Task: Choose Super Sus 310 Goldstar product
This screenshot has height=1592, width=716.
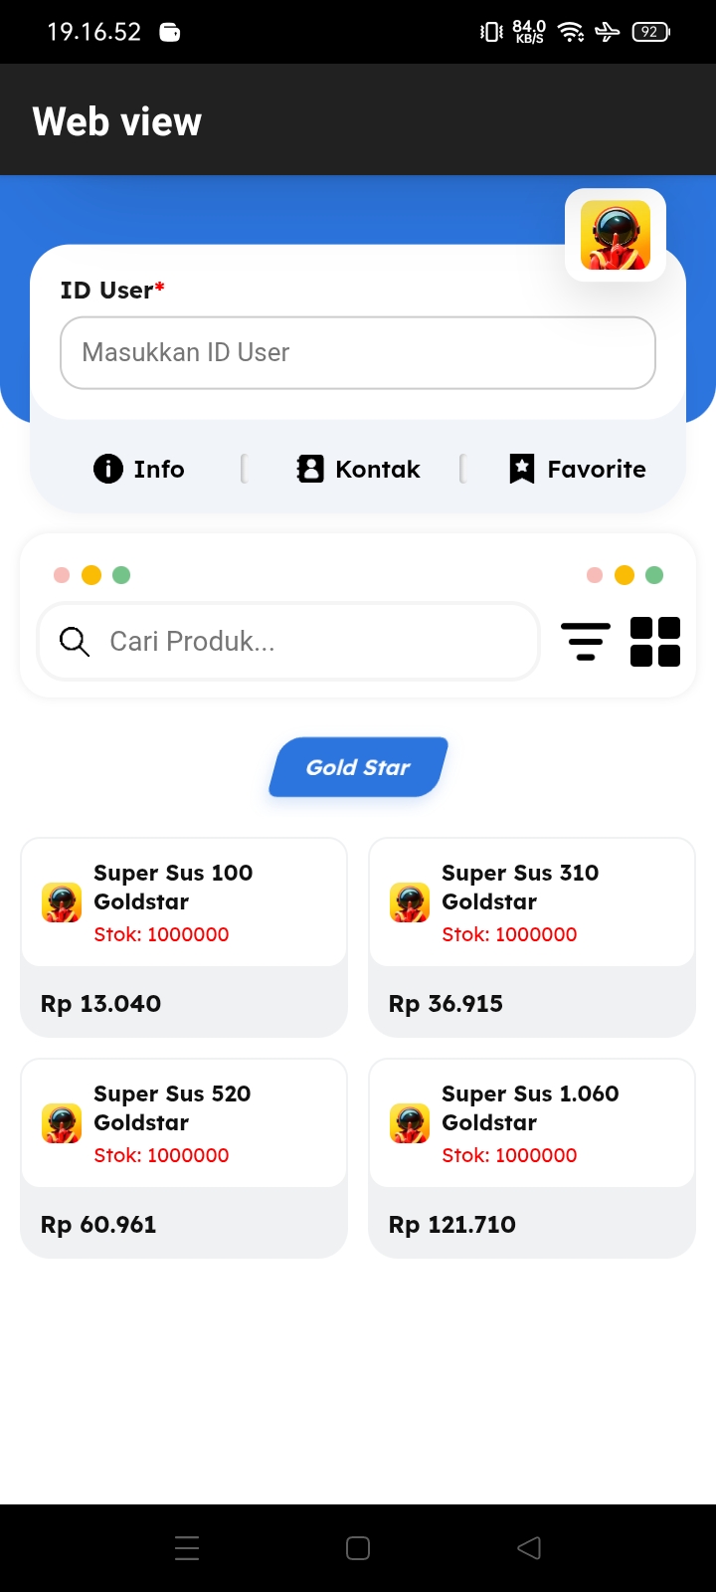Action: click(532, 936)
